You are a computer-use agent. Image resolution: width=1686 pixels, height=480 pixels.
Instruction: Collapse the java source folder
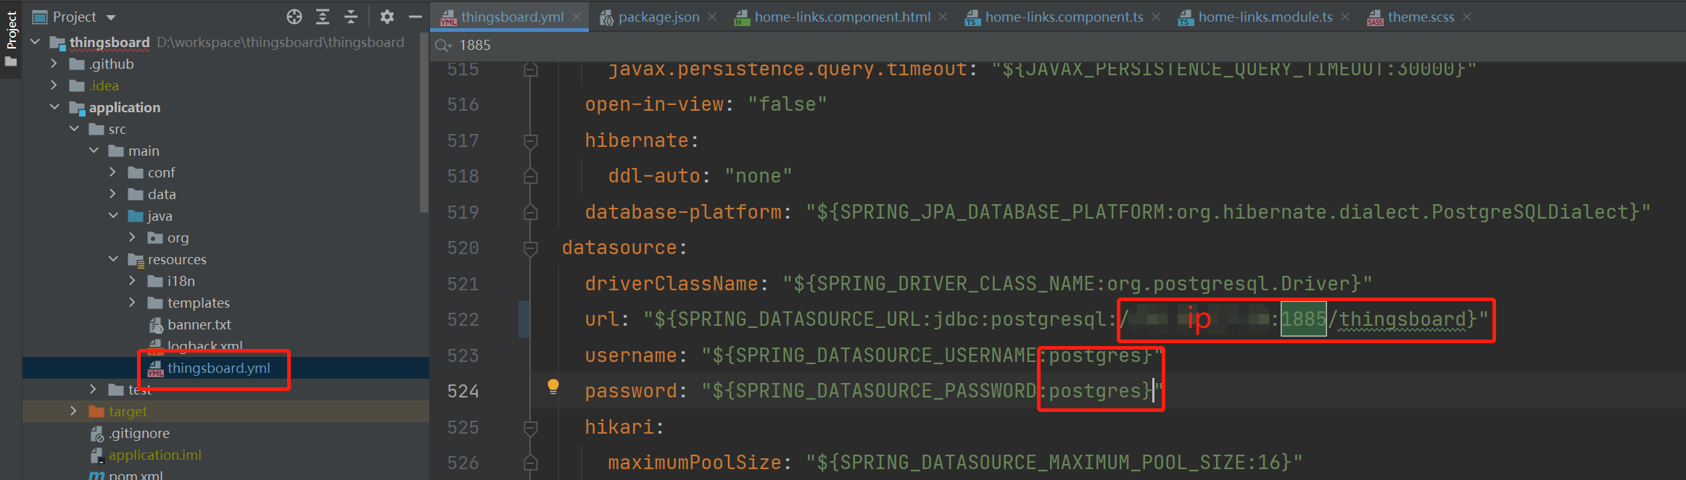113,216
